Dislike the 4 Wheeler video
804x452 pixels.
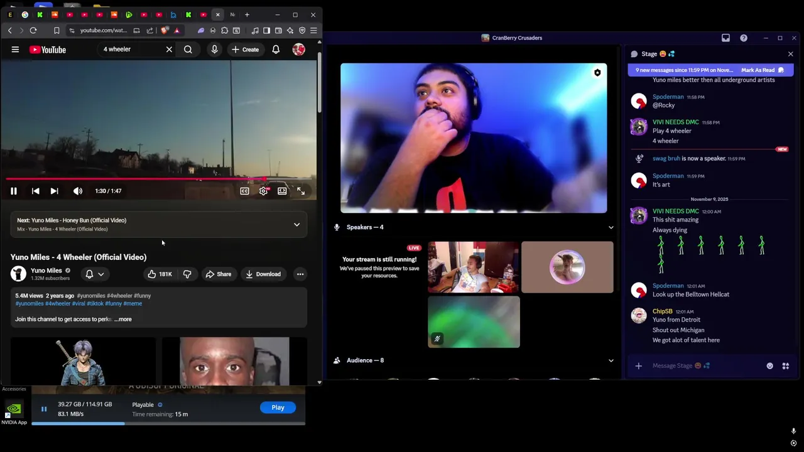[x=187, y=274]
